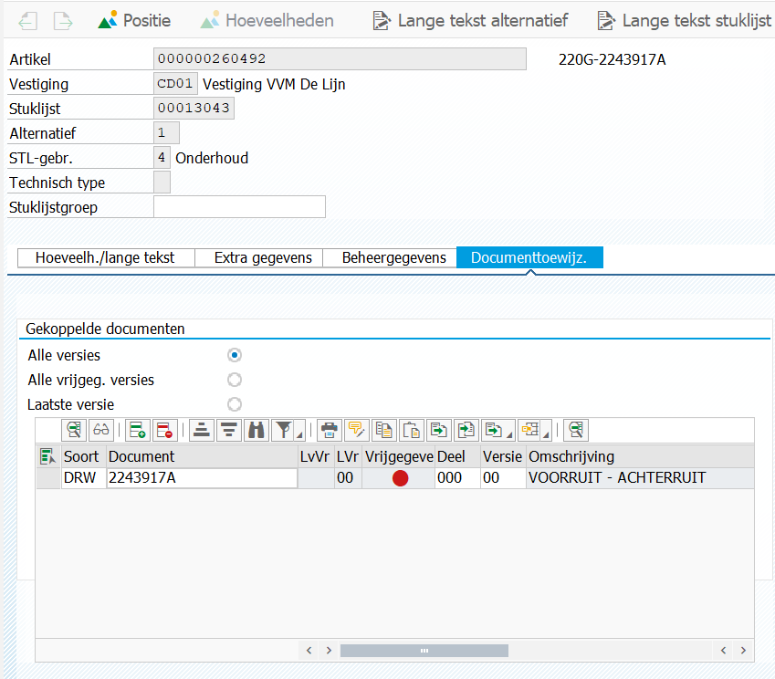This screenshot has width=775, height=679.
Task: Click the Stuklijst field 00013043
Action: click(194, 109)
